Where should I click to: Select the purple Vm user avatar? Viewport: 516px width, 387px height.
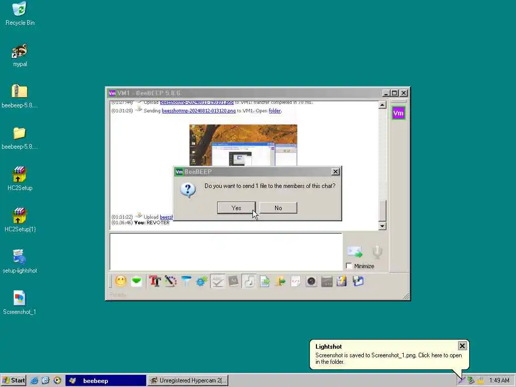pos(398,113)
